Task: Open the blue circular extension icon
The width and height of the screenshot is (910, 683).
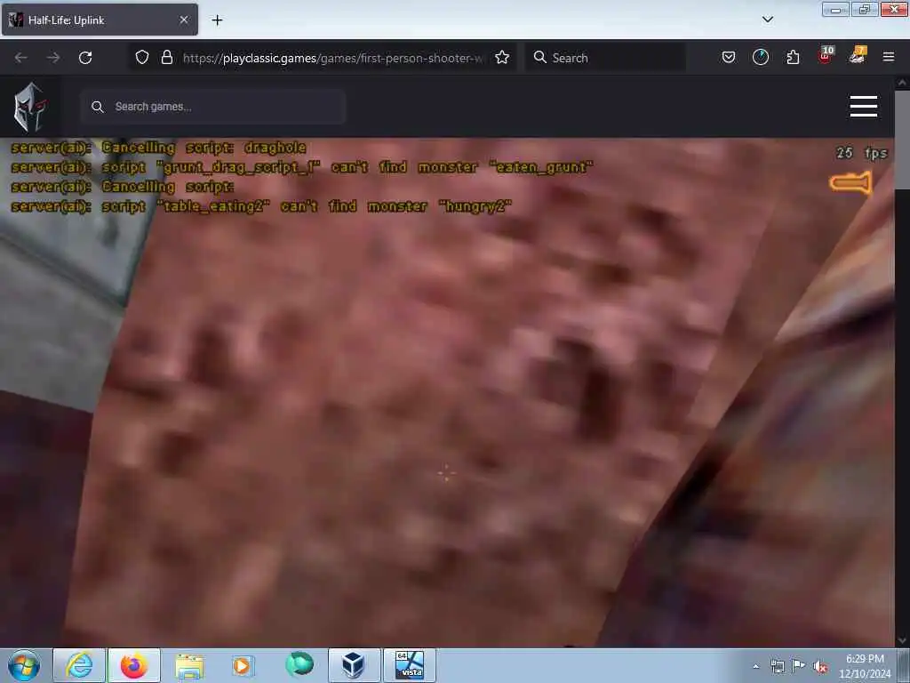Action: click(x=761, y=57)
